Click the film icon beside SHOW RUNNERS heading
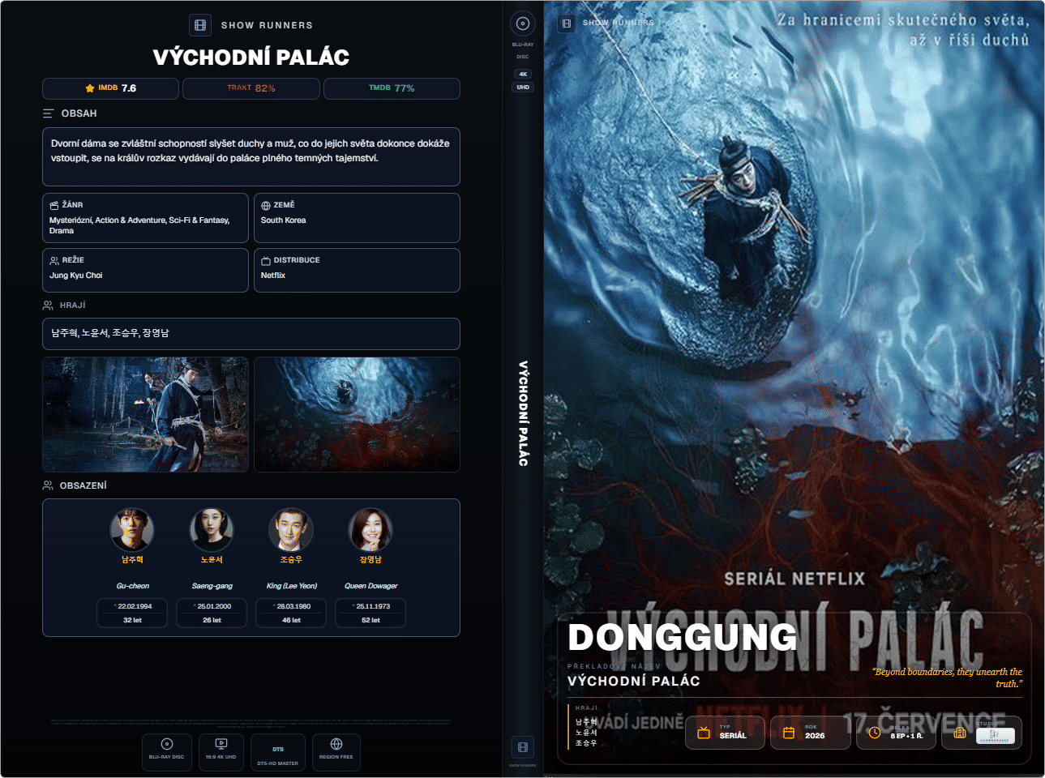Viewport: 1045px width, 778px height. pos(200,25)
